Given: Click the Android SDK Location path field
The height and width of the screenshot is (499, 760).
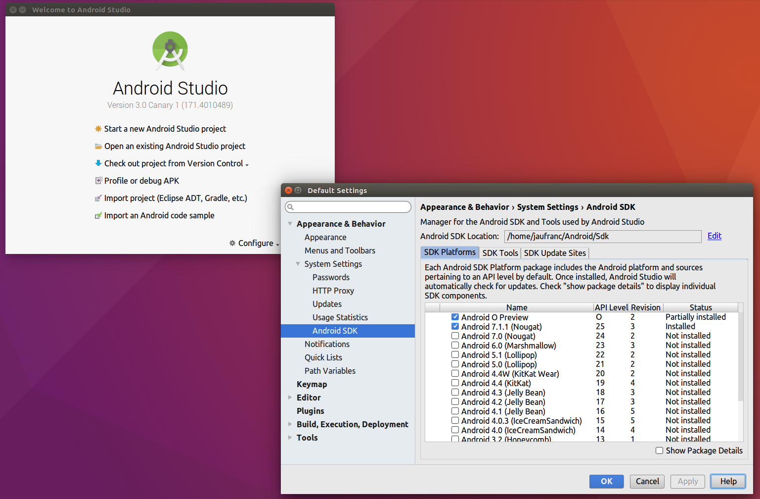Looking at the screenshot, I should pyautogui.click(x=603, y=236).
